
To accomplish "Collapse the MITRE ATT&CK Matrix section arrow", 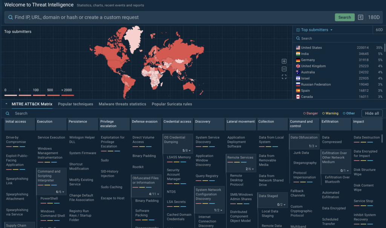I will [6, 104].
